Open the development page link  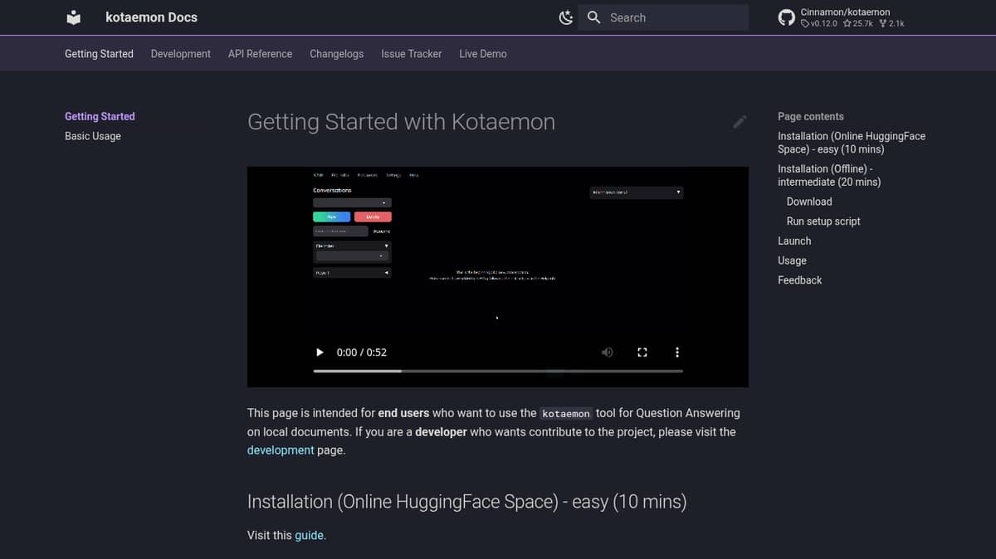point(281,450)
